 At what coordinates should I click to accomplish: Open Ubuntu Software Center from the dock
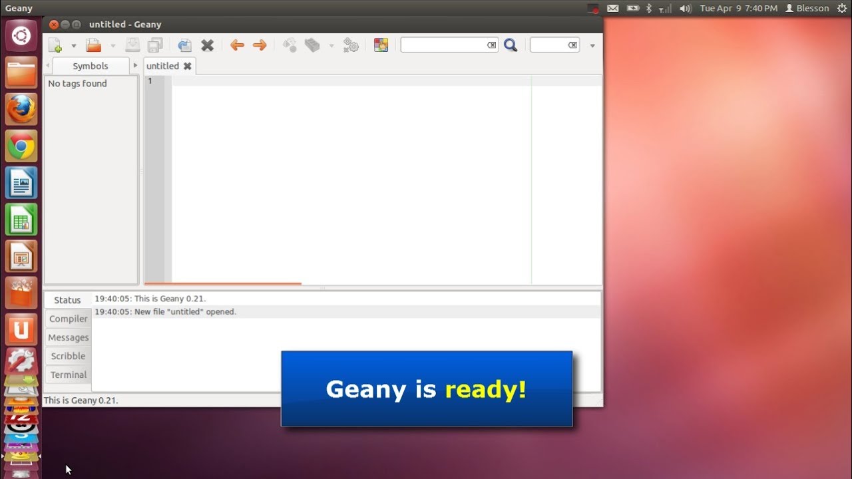[21, 292]
